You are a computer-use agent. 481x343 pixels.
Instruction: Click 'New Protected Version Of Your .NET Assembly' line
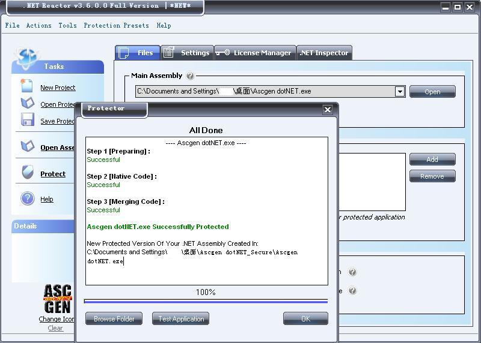pos(173,243)
